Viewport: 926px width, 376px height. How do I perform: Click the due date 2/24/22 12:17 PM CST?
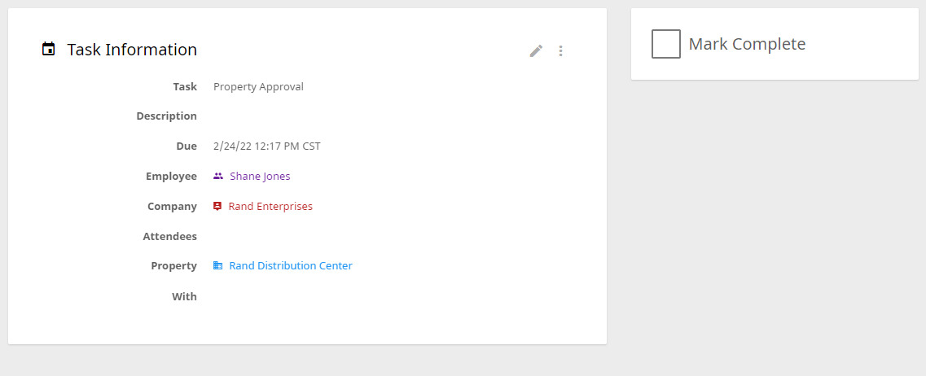[267, 146]
